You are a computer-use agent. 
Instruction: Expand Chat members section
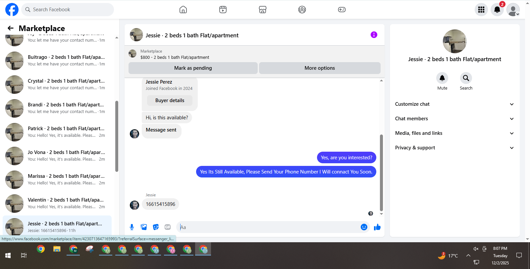pos(454,119)
